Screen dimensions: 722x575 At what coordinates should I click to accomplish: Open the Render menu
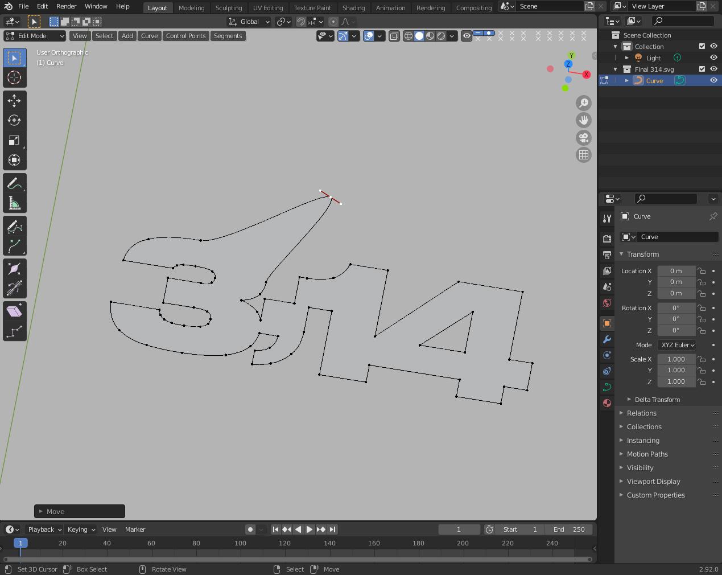pyautogui.click(x=66, y=6)
